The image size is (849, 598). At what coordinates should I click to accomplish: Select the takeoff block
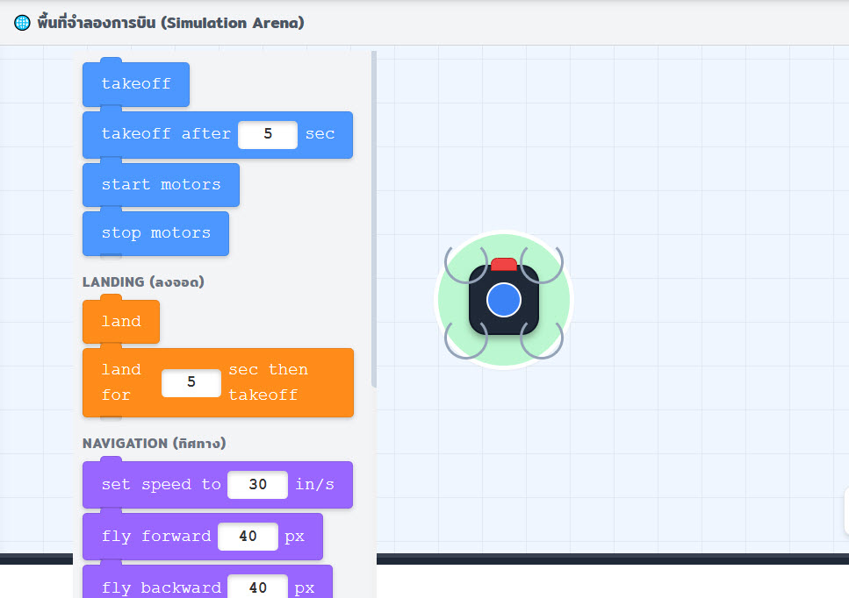(136, 84)
